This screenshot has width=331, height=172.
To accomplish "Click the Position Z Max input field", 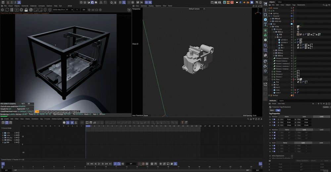I will click(x=306, y=125).
